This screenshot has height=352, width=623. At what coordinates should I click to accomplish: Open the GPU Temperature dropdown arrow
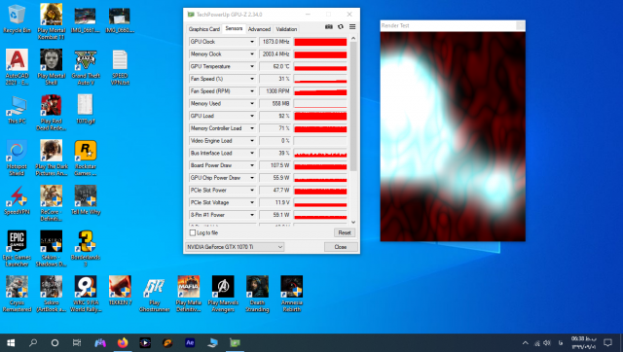coord(252,66)
